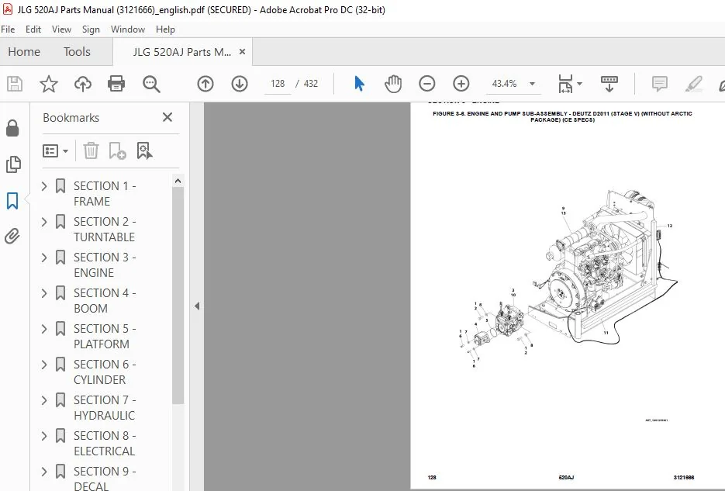This screenshot has height=491, width=725.
Task: Click the scrolling mode keyboard icon
Action: coord(609,84)
